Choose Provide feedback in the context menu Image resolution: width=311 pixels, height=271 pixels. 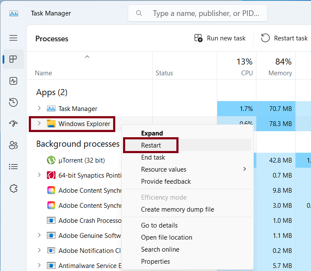tap(166, 182)
